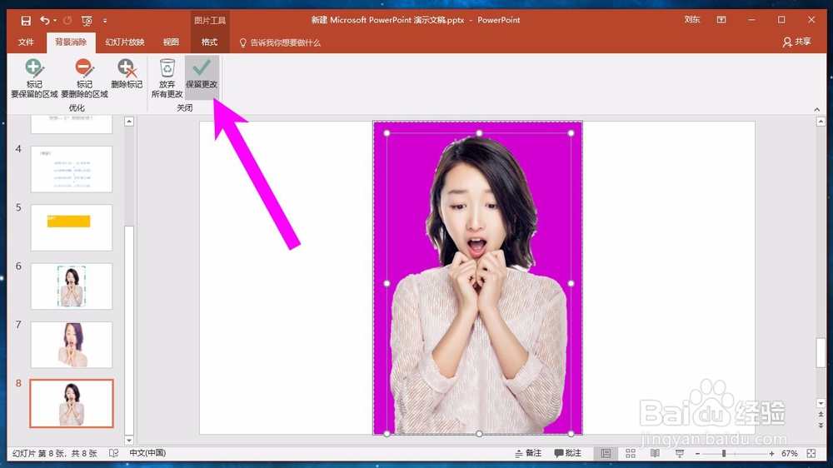Select 标记要删除的区域 tool

84,78
